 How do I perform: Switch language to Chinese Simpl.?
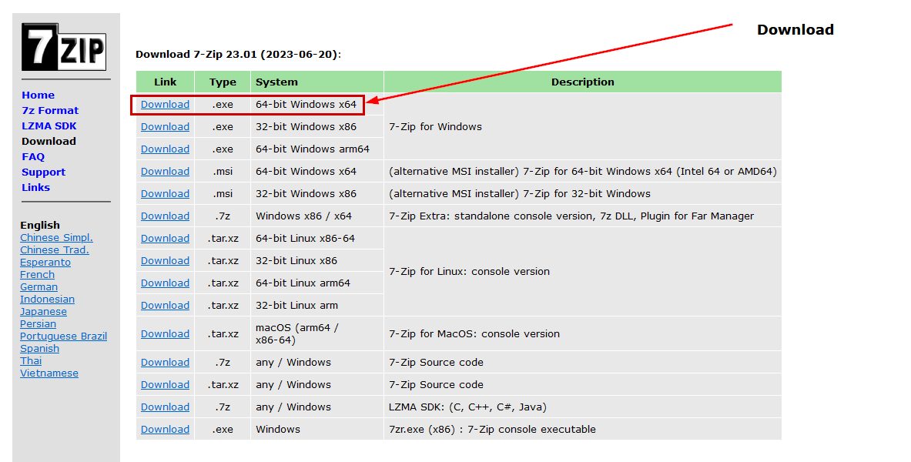tap(56, 238)
